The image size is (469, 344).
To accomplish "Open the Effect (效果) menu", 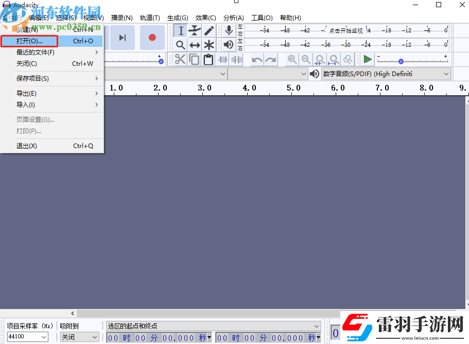I will tap(205, 18).
